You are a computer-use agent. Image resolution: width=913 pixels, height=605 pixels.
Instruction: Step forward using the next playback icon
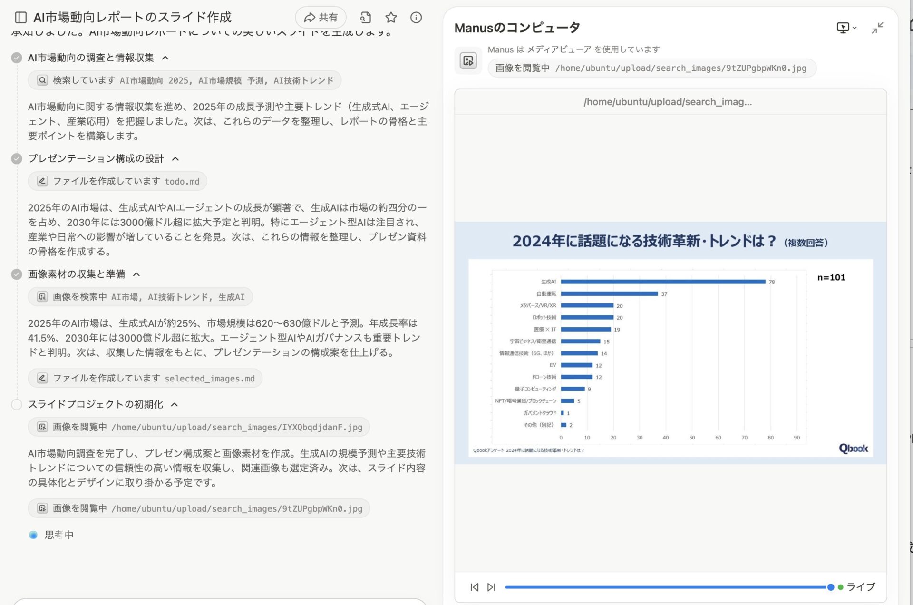pos(490,587)
